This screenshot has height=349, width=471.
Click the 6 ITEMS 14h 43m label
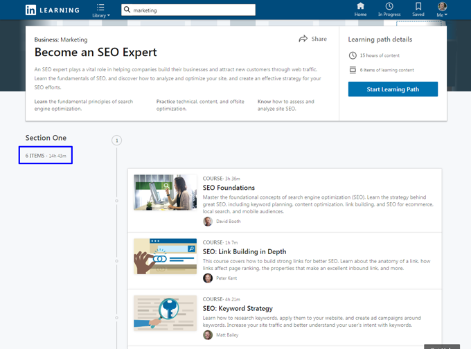tap(46, 156)
